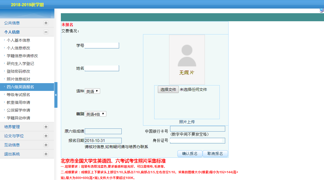Go to 登陆密码修改 page

point(18,71)
